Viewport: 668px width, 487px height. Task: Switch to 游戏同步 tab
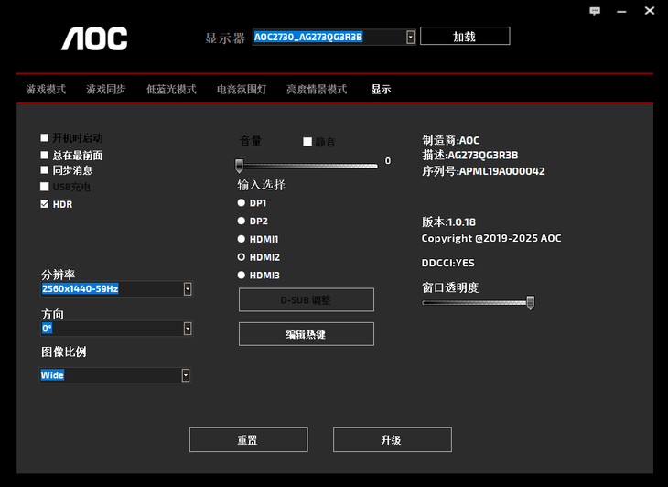[x=106, y=89]
